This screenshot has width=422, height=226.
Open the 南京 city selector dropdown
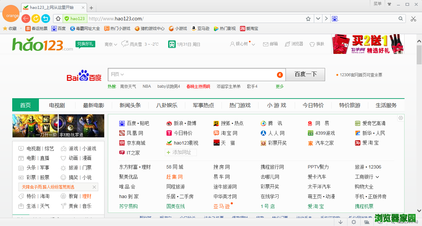111,44
